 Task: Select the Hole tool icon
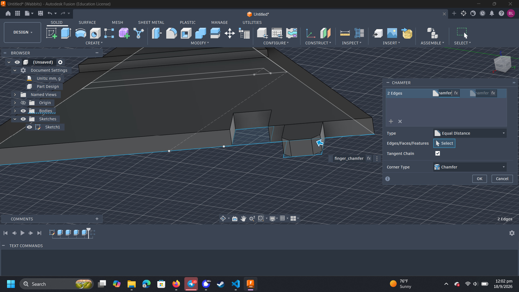click(x=95, y=33)
